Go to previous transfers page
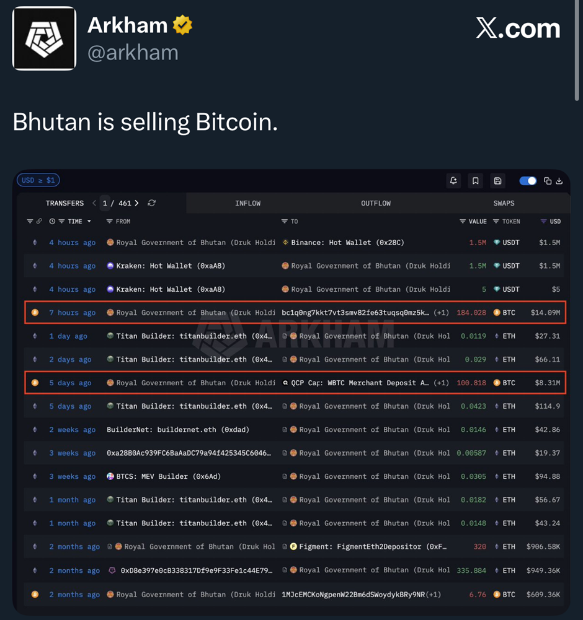Screen dimensions: 583x620 click(94, 203)
